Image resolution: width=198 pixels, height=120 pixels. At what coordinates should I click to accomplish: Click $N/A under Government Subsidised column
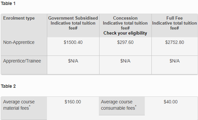[x=73, y=61]
